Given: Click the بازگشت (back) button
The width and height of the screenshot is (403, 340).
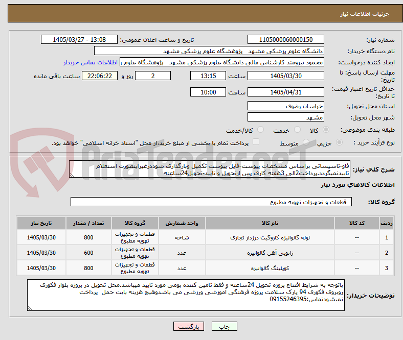Looking at the screenshot, I should [x=189, y=326].
